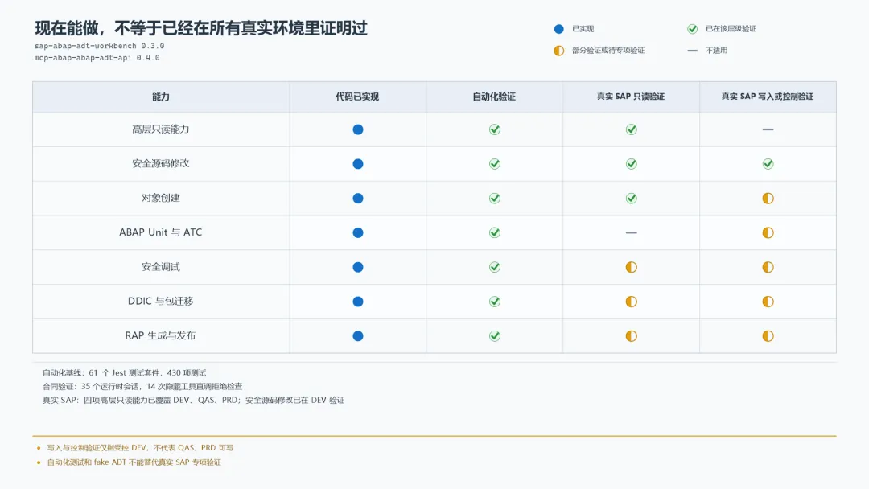Click ABAP Unit 与 ATC dash under 只读验证

click(x=632, y=232)
